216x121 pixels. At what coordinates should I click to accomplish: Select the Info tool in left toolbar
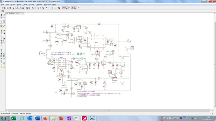tap(1, 15)
